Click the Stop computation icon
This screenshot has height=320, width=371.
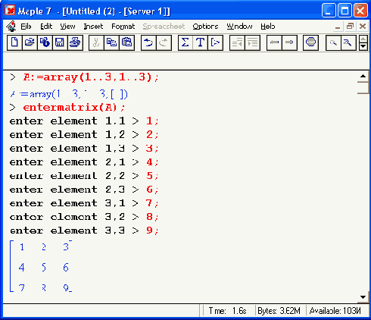(310, 42)
